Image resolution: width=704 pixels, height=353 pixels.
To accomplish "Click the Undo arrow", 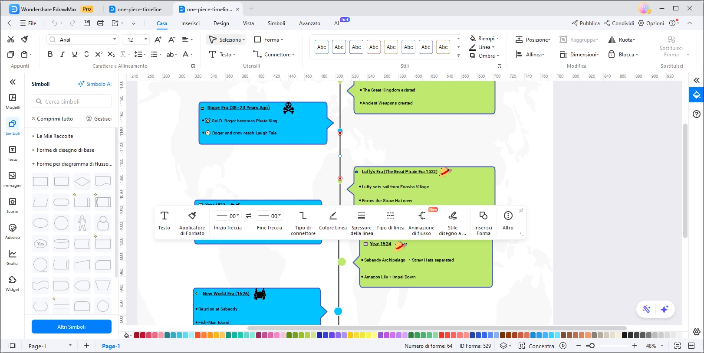I will pyautogui.click(x=54, y=23).
